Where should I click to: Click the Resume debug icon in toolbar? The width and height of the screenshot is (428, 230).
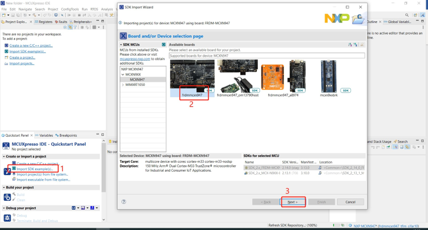pos(69,15)
